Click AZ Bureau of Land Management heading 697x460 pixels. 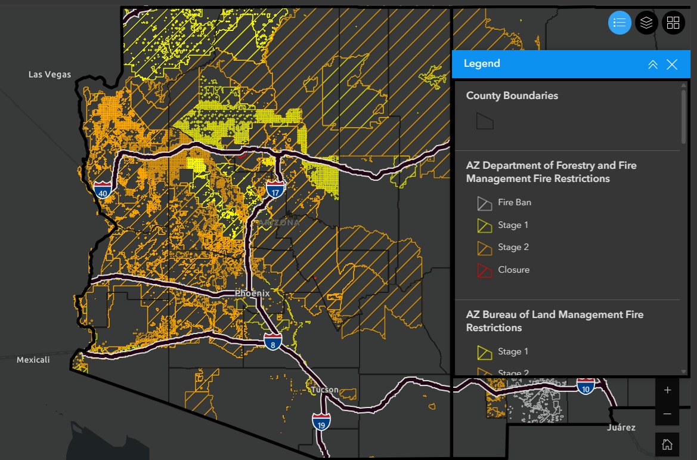(554, 321)
